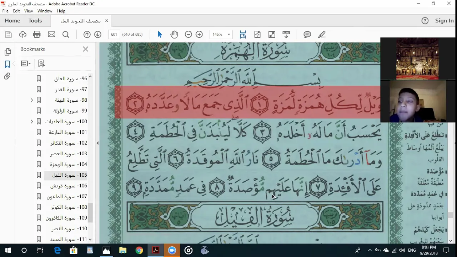Open the Windows Start menu

(8, 251)
